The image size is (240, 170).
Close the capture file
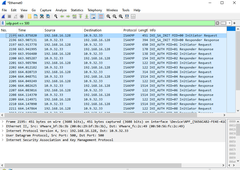click(x=42, y=16)
